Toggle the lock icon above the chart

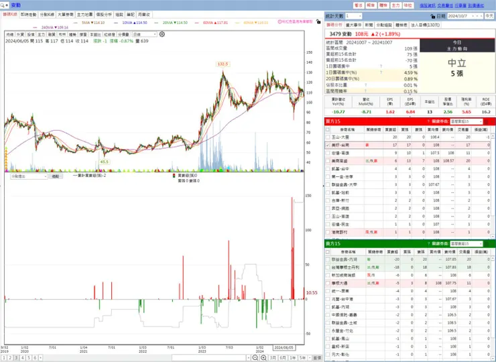tap(318, 22)
